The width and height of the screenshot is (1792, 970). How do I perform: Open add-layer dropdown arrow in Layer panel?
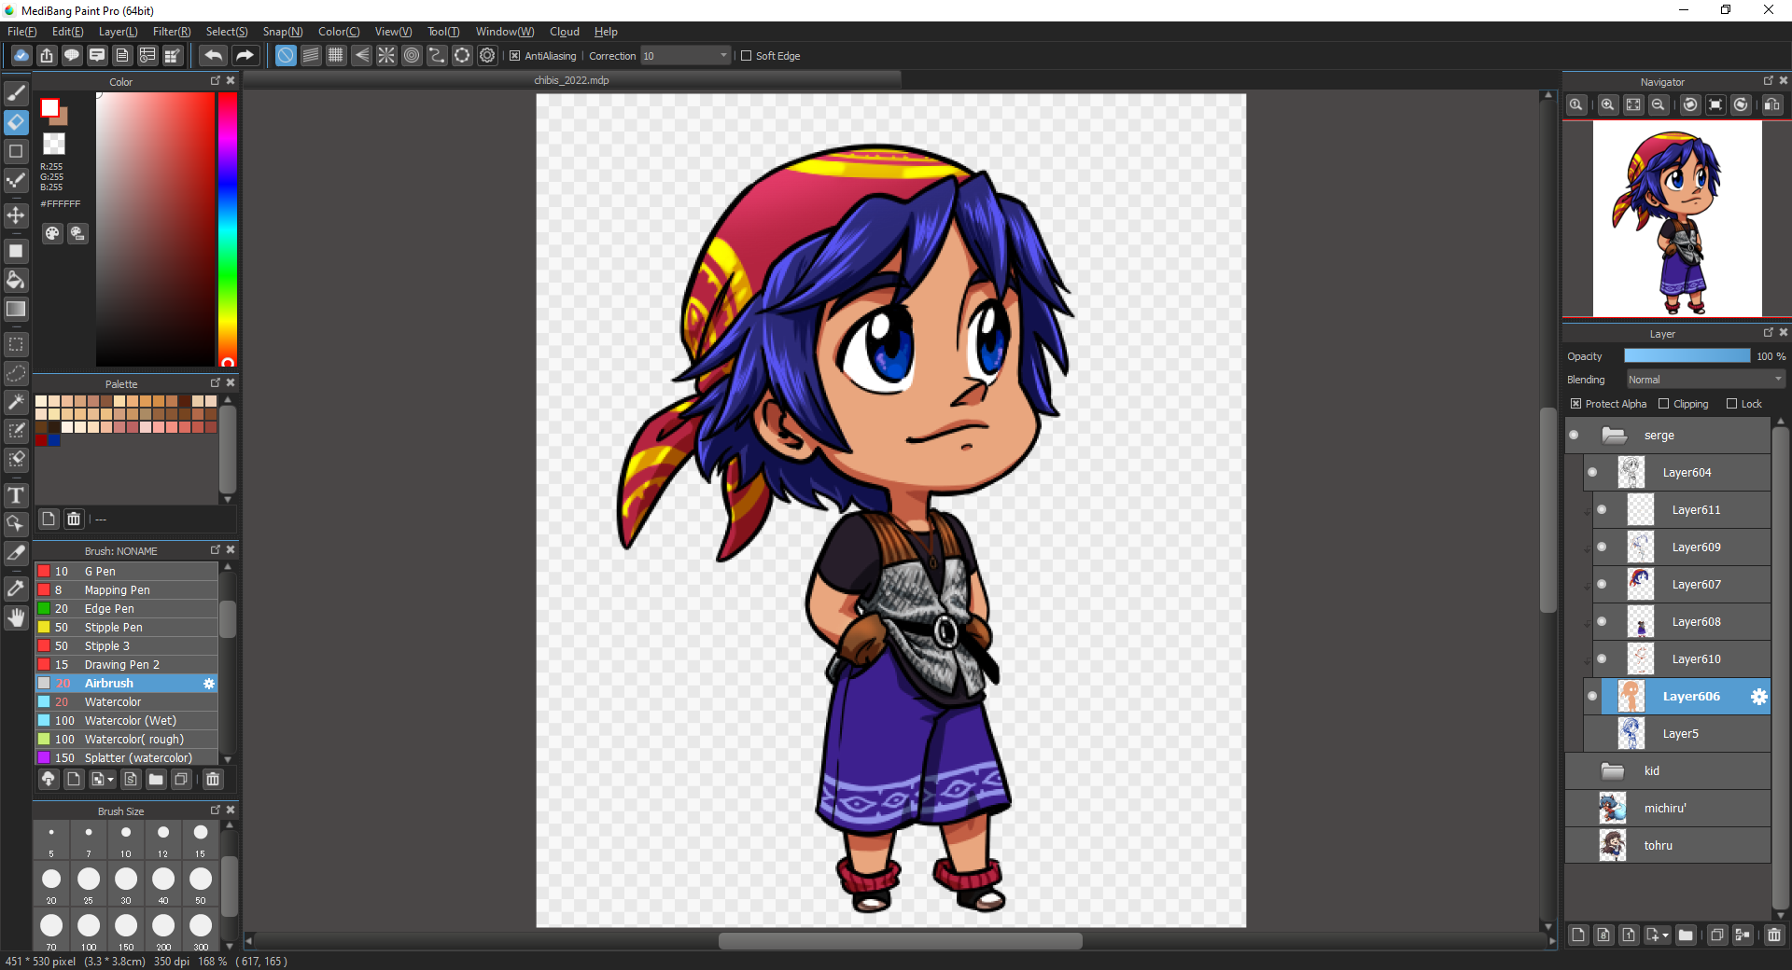pos(1665,935)
